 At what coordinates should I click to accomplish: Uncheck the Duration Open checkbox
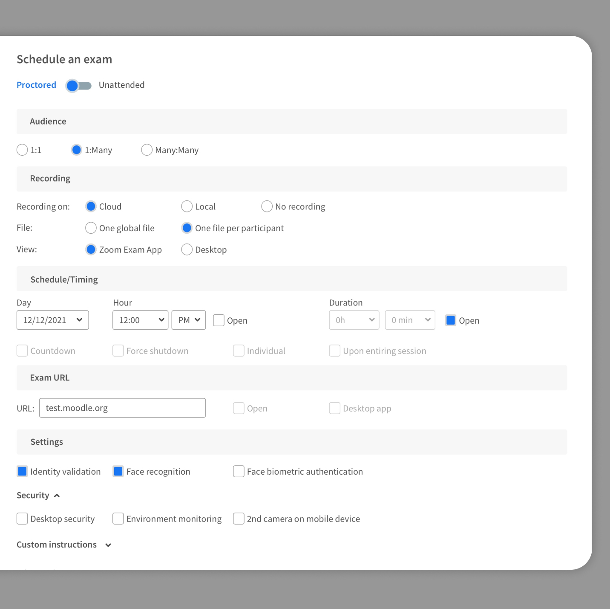pos(450,320)
